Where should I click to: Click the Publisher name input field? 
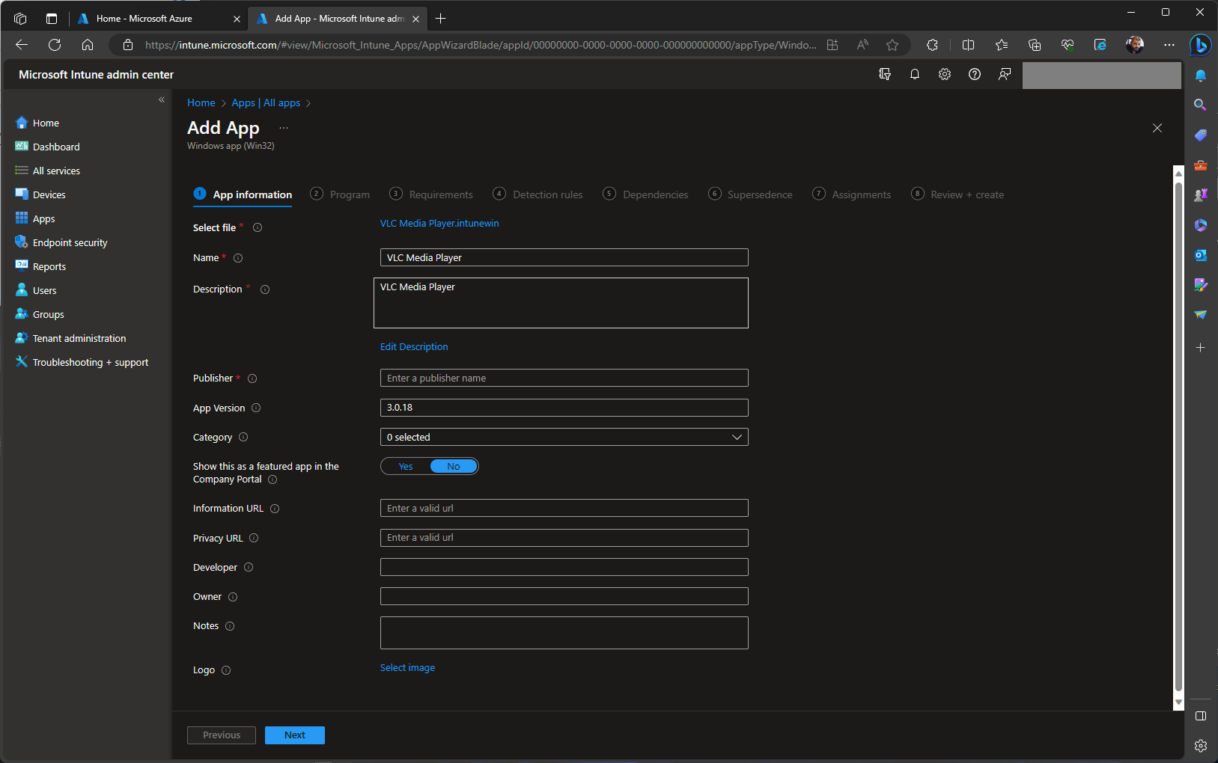[564, 378]
